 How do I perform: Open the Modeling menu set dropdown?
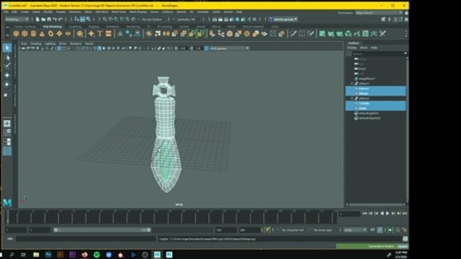(x=17, y=19)
